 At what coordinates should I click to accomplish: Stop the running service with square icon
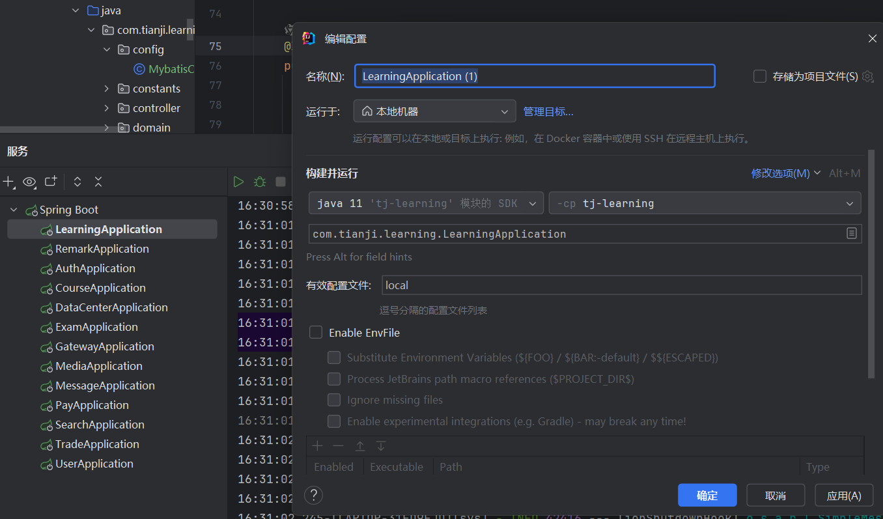pyautogui.click(x=281, y=182)
